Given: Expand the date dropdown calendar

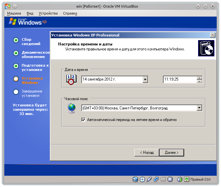Looking at the screenshot, I should pyautogui.click(x=145, y=80).
